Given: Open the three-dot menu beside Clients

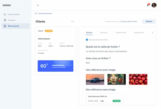Looking at the screenshot, I should (x=73, y=21).
